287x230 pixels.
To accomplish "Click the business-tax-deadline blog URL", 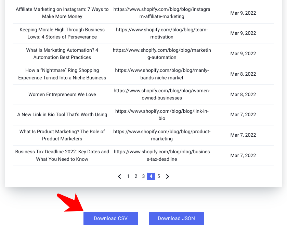I will coord(162,155).
